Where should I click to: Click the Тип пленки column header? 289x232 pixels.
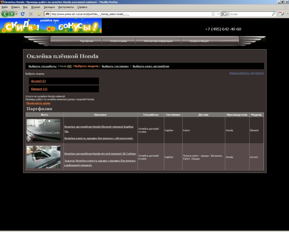click(173, 115)
